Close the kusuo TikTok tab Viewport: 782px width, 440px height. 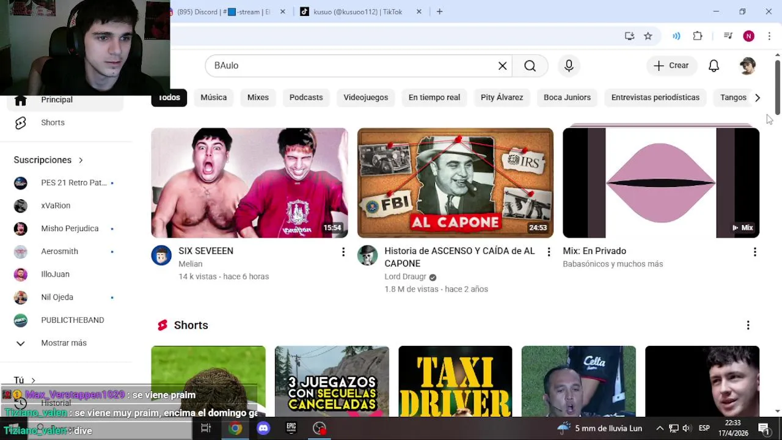coord(418,12)
